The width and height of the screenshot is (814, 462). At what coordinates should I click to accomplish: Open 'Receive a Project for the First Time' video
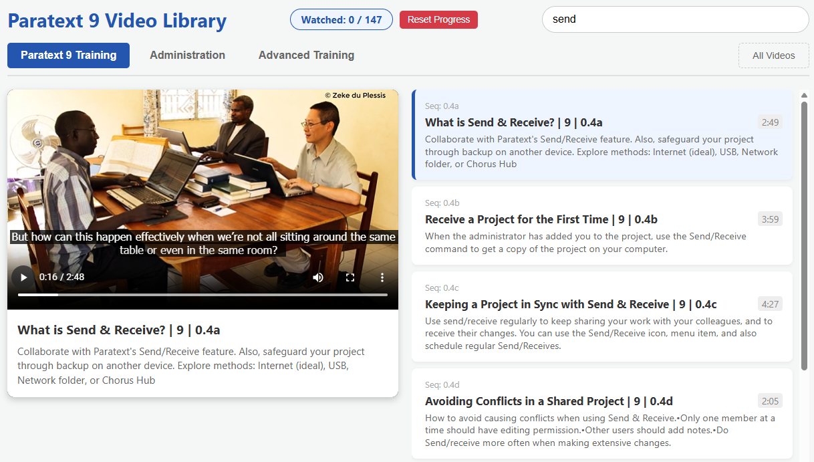point(602,225)
